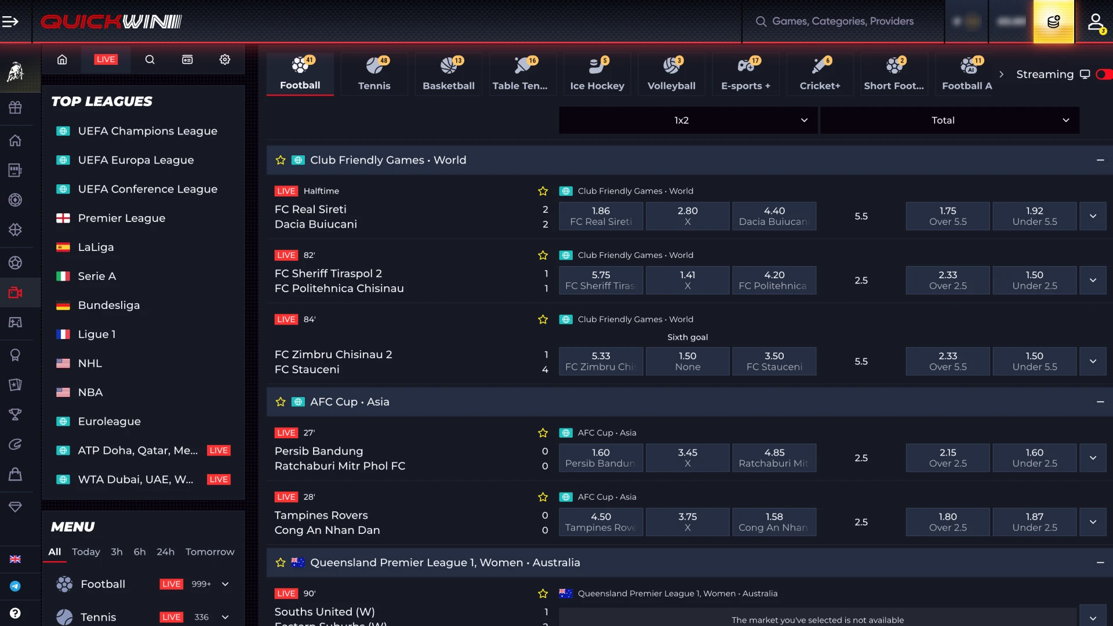Expand more markets for the Tampines Rovers match

1093,522
